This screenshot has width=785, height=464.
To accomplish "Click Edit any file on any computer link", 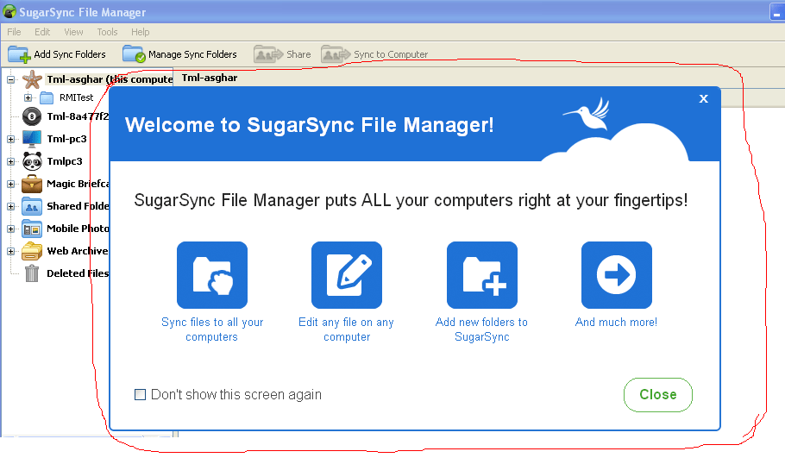I will coord(347,329).
